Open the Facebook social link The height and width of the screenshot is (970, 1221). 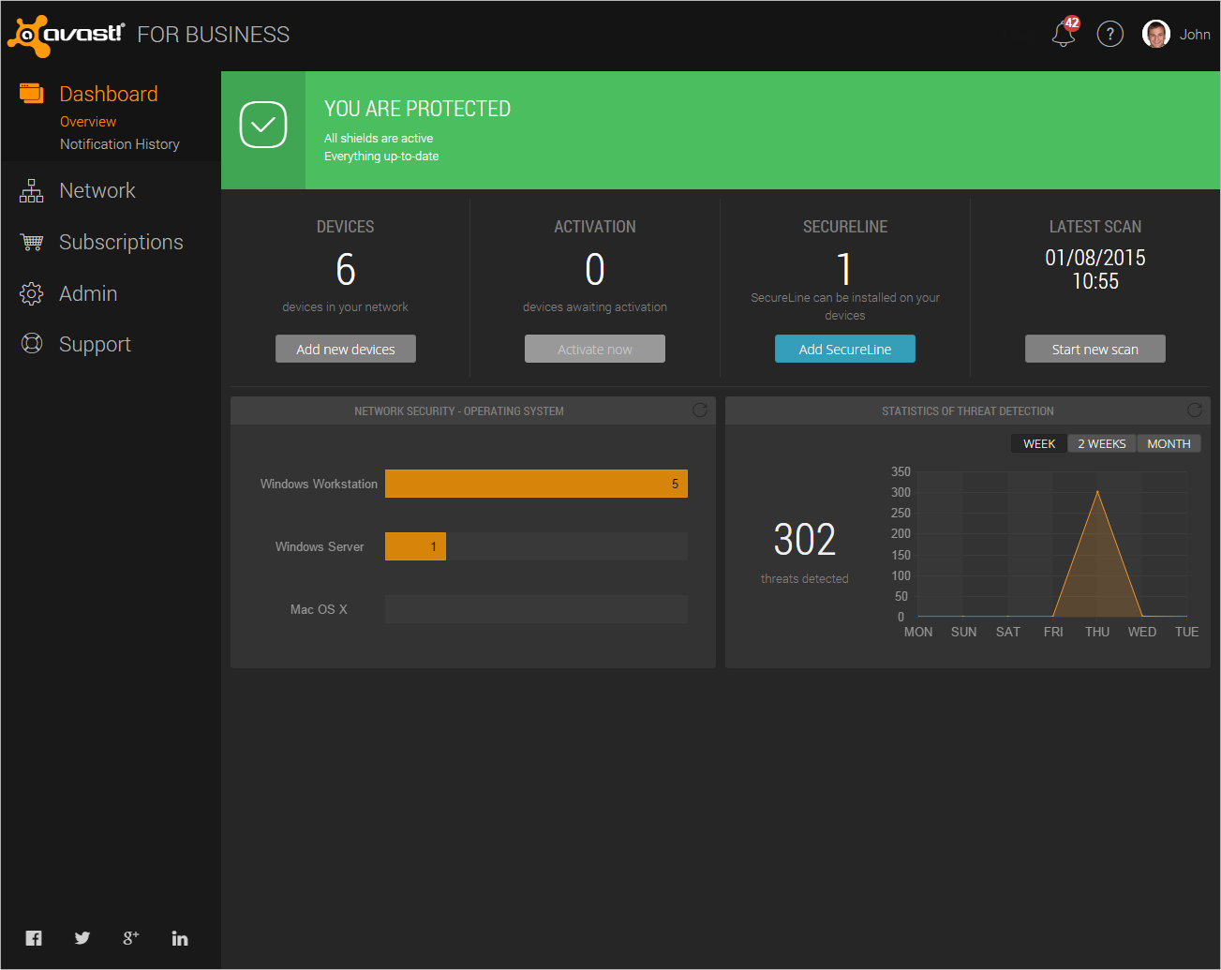(34, 938)
